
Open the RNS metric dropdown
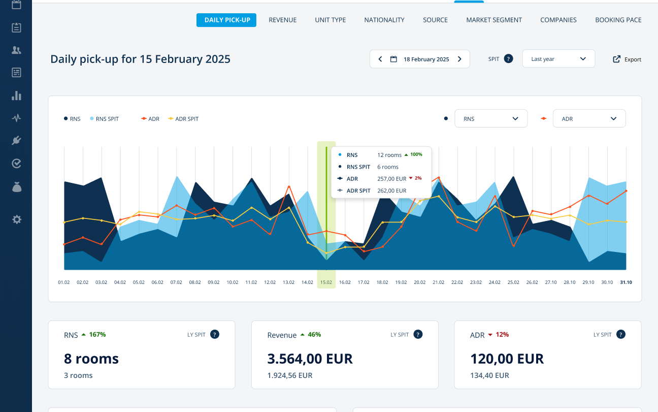[x=490, y=118]
